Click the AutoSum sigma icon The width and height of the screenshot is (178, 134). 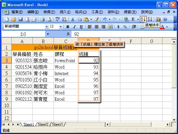pos(133,20)
